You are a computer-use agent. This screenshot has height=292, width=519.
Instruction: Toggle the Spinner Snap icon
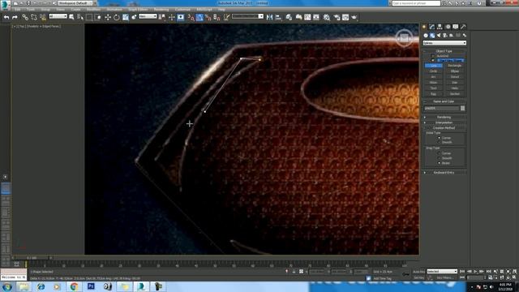(x=217, y=17)
